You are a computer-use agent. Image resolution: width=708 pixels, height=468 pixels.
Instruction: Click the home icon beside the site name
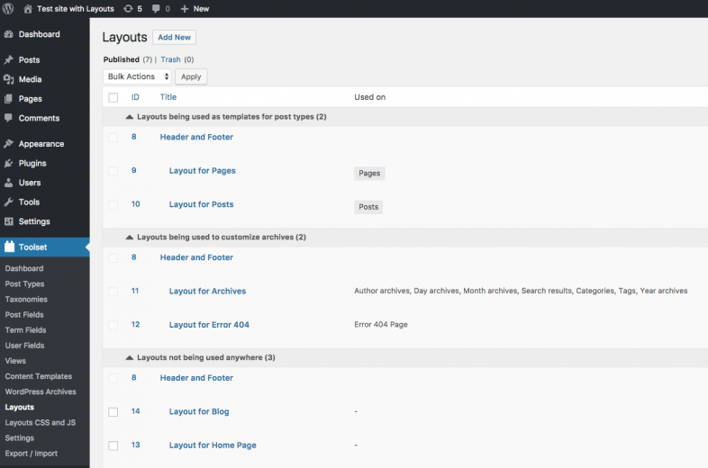click(28, 9)
